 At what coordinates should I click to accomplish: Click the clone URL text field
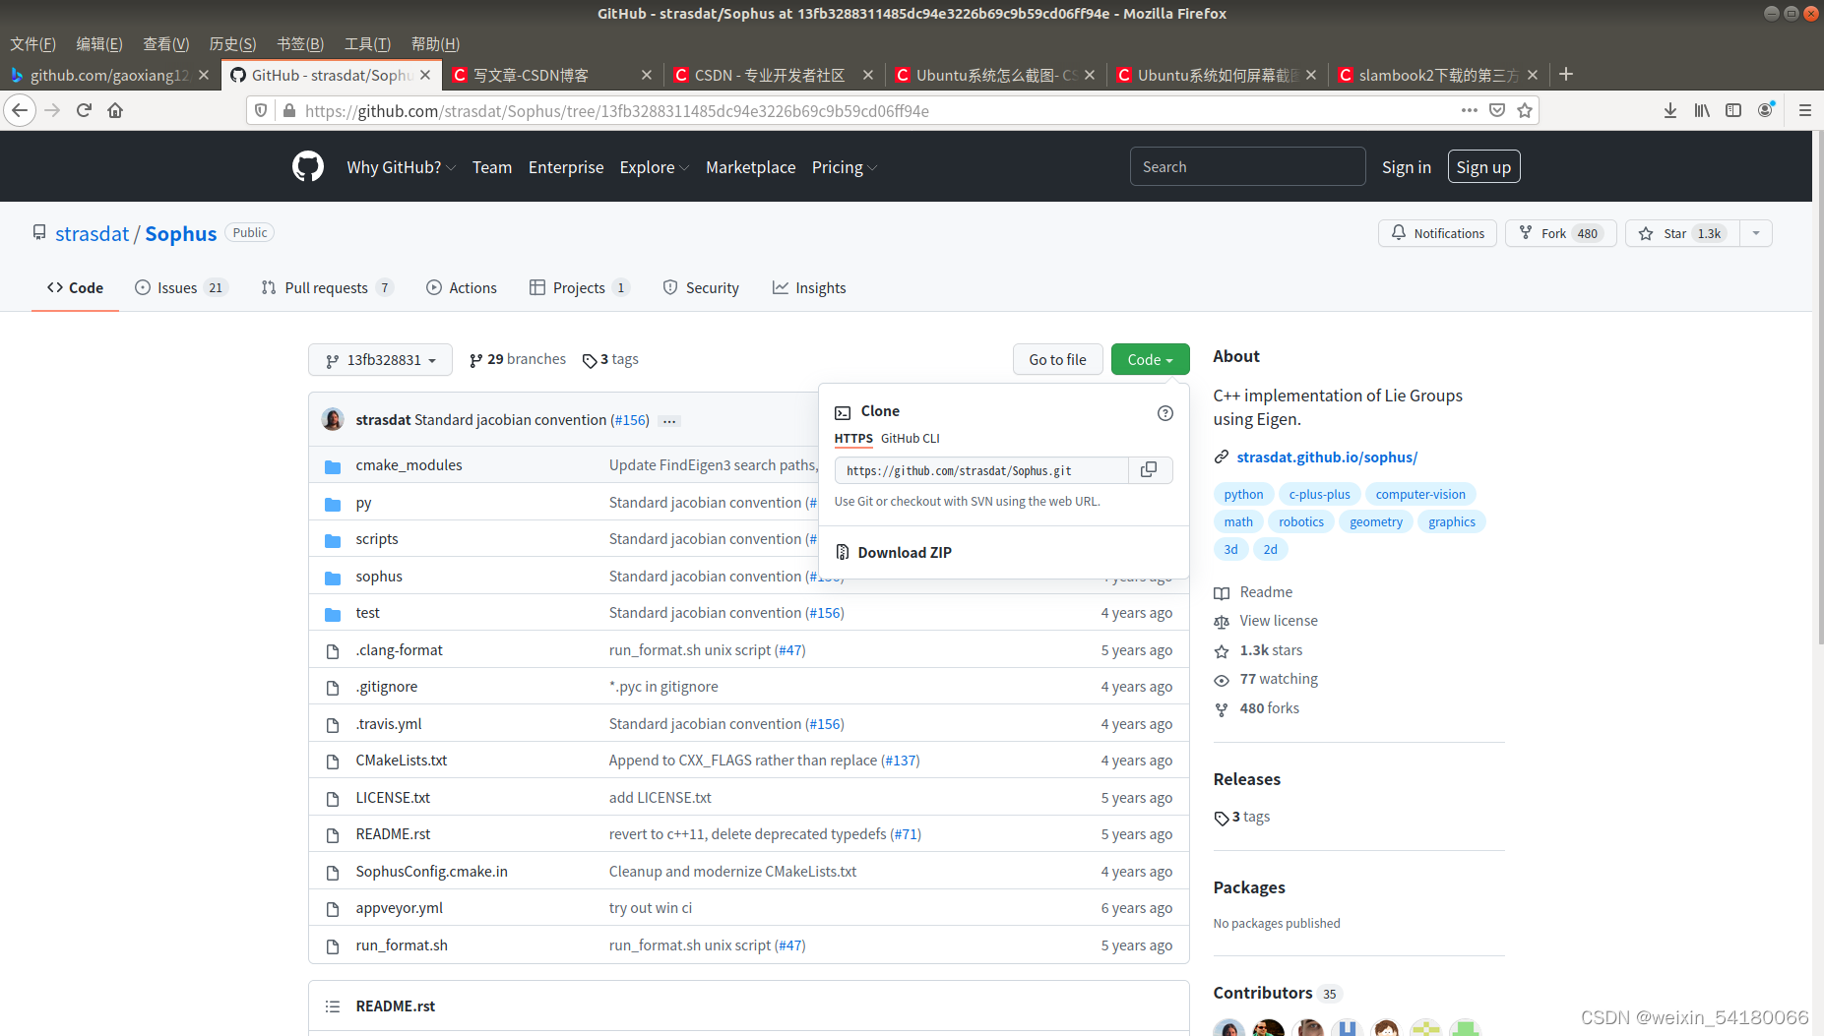[980, 470]
